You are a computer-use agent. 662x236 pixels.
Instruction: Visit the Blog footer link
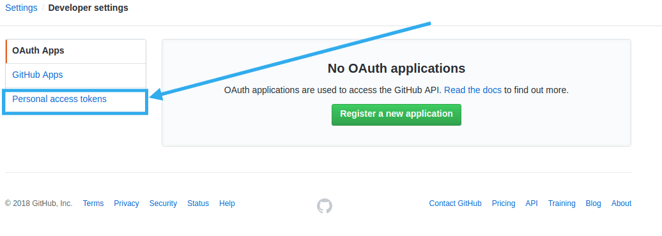pos(593,203)
